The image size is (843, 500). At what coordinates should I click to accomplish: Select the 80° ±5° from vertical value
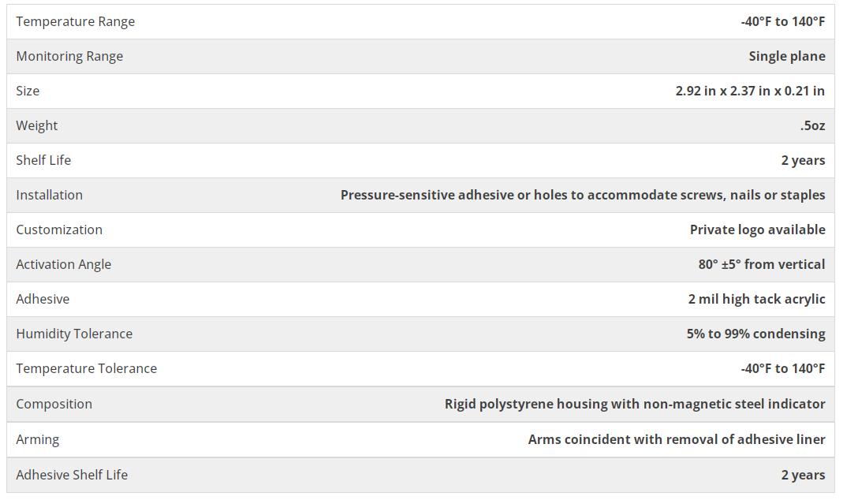[x=761, y=264]
